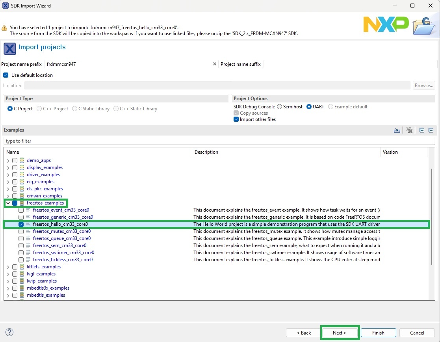Disable Import other files option
The image size is (440, 342).
[236, 119]
